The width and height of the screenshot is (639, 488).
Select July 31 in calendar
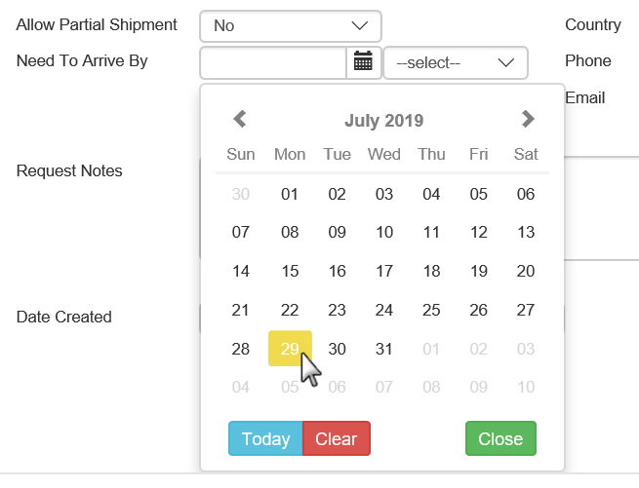coord(384,349)
